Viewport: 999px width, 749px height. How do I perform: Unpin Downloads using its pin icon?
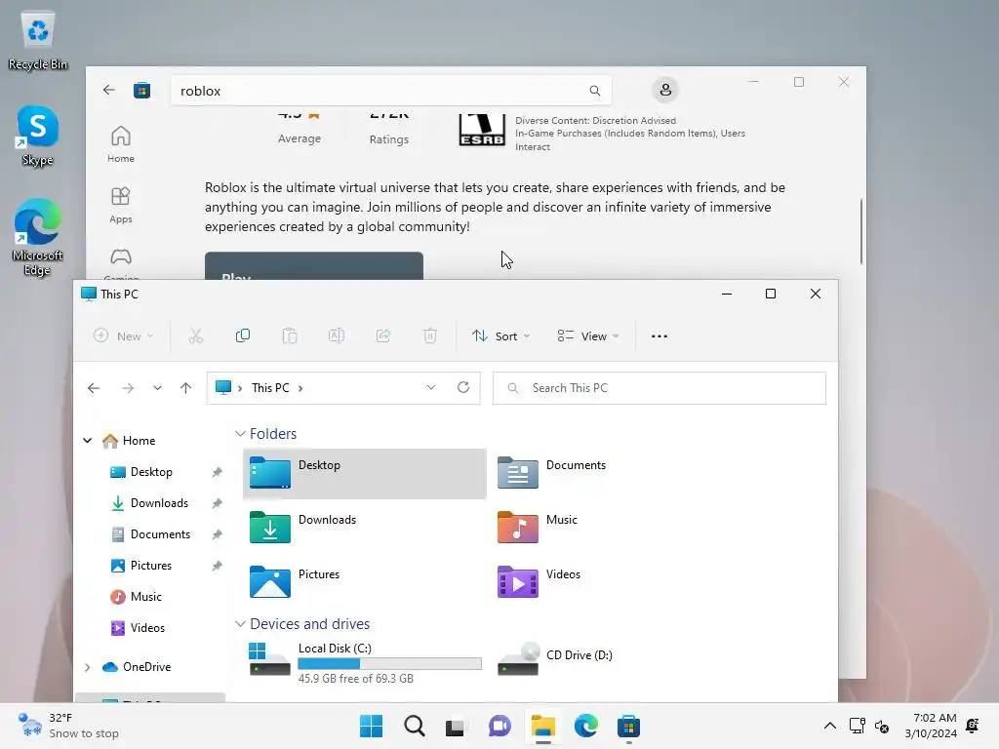point(217,503)
